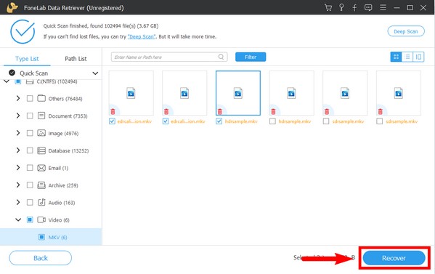The height and width of the screenshot is (274, 435).
Task: Check the Document category checkbox
Action: (x=30, y=116)
